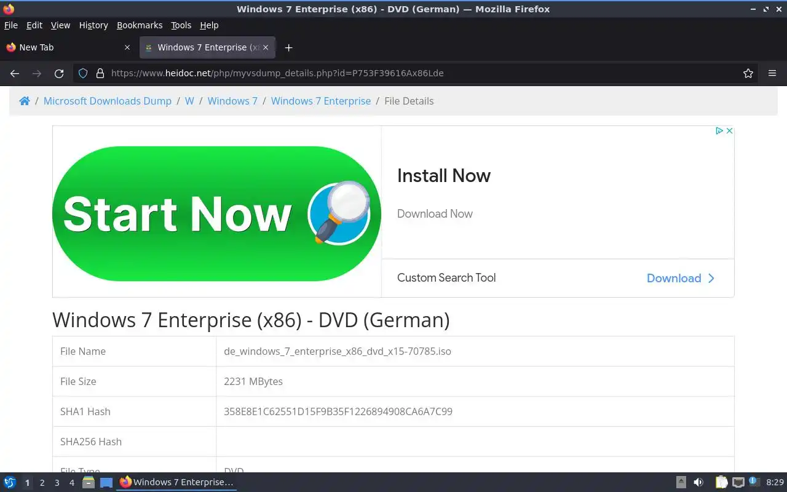Open the file manager taskbar icon
This screenshot has width=787, height=492.
(88, 482)
